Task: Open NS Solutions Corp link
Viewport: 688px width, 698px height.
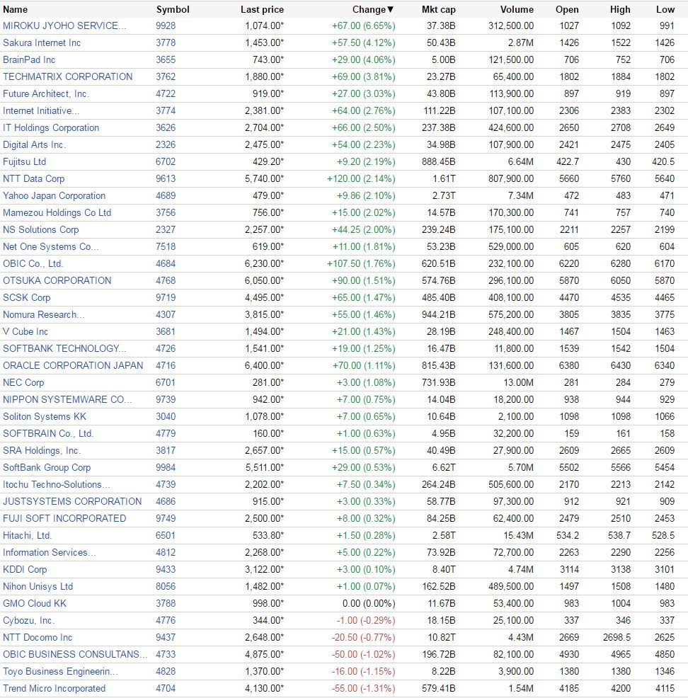Action: click(x=41, y=229)
